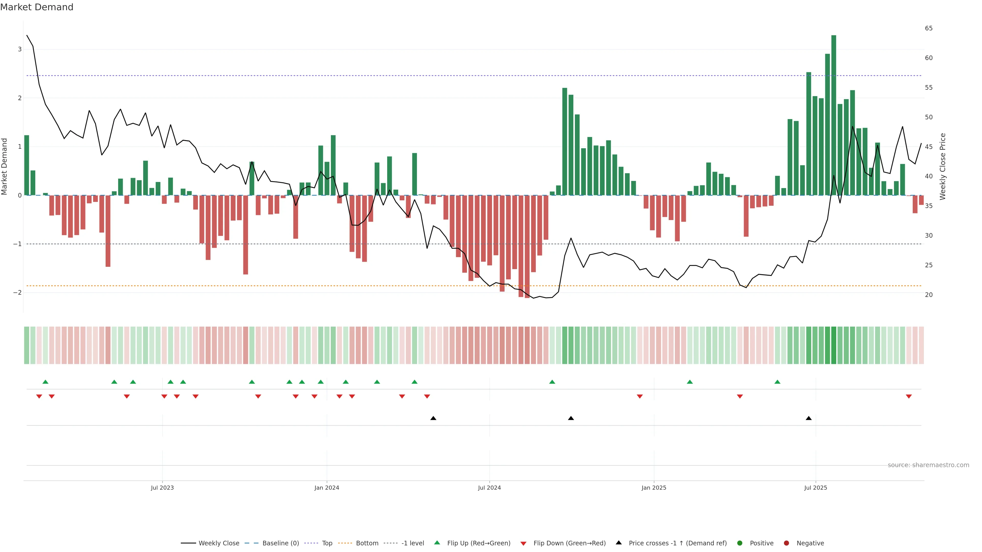This screenshot has width=982, height=552.
Task: Click the black Price crosses legend triangle
Action: coord(619,543)
